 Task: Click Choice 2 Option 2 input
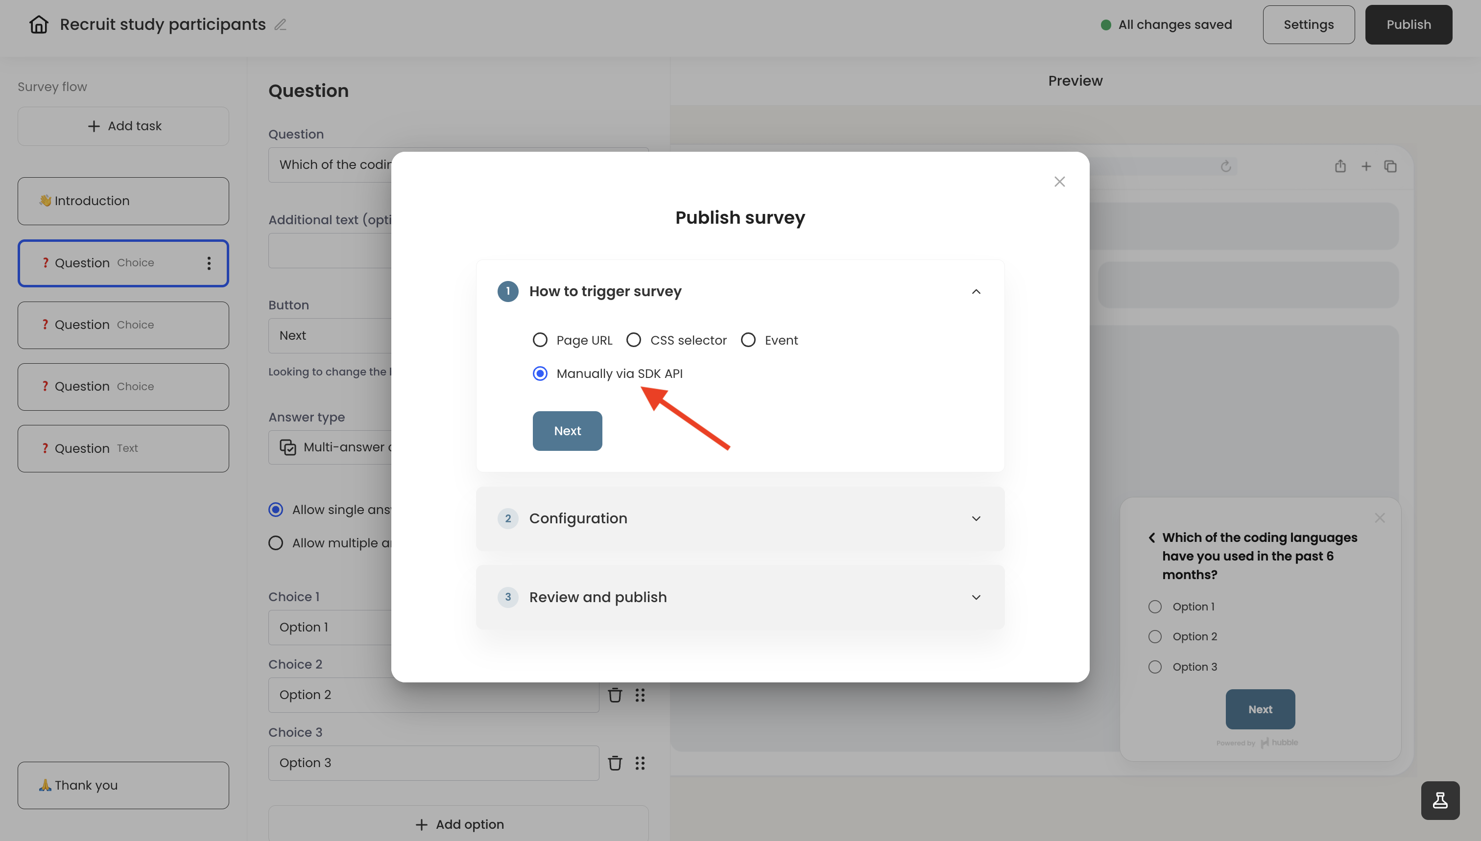click(x=433, y=695)
